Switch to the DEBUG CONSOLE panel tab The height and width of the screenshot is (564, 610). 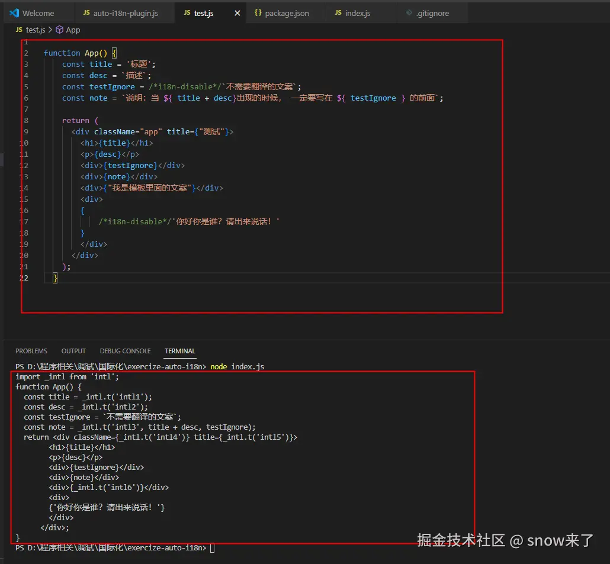125,351
